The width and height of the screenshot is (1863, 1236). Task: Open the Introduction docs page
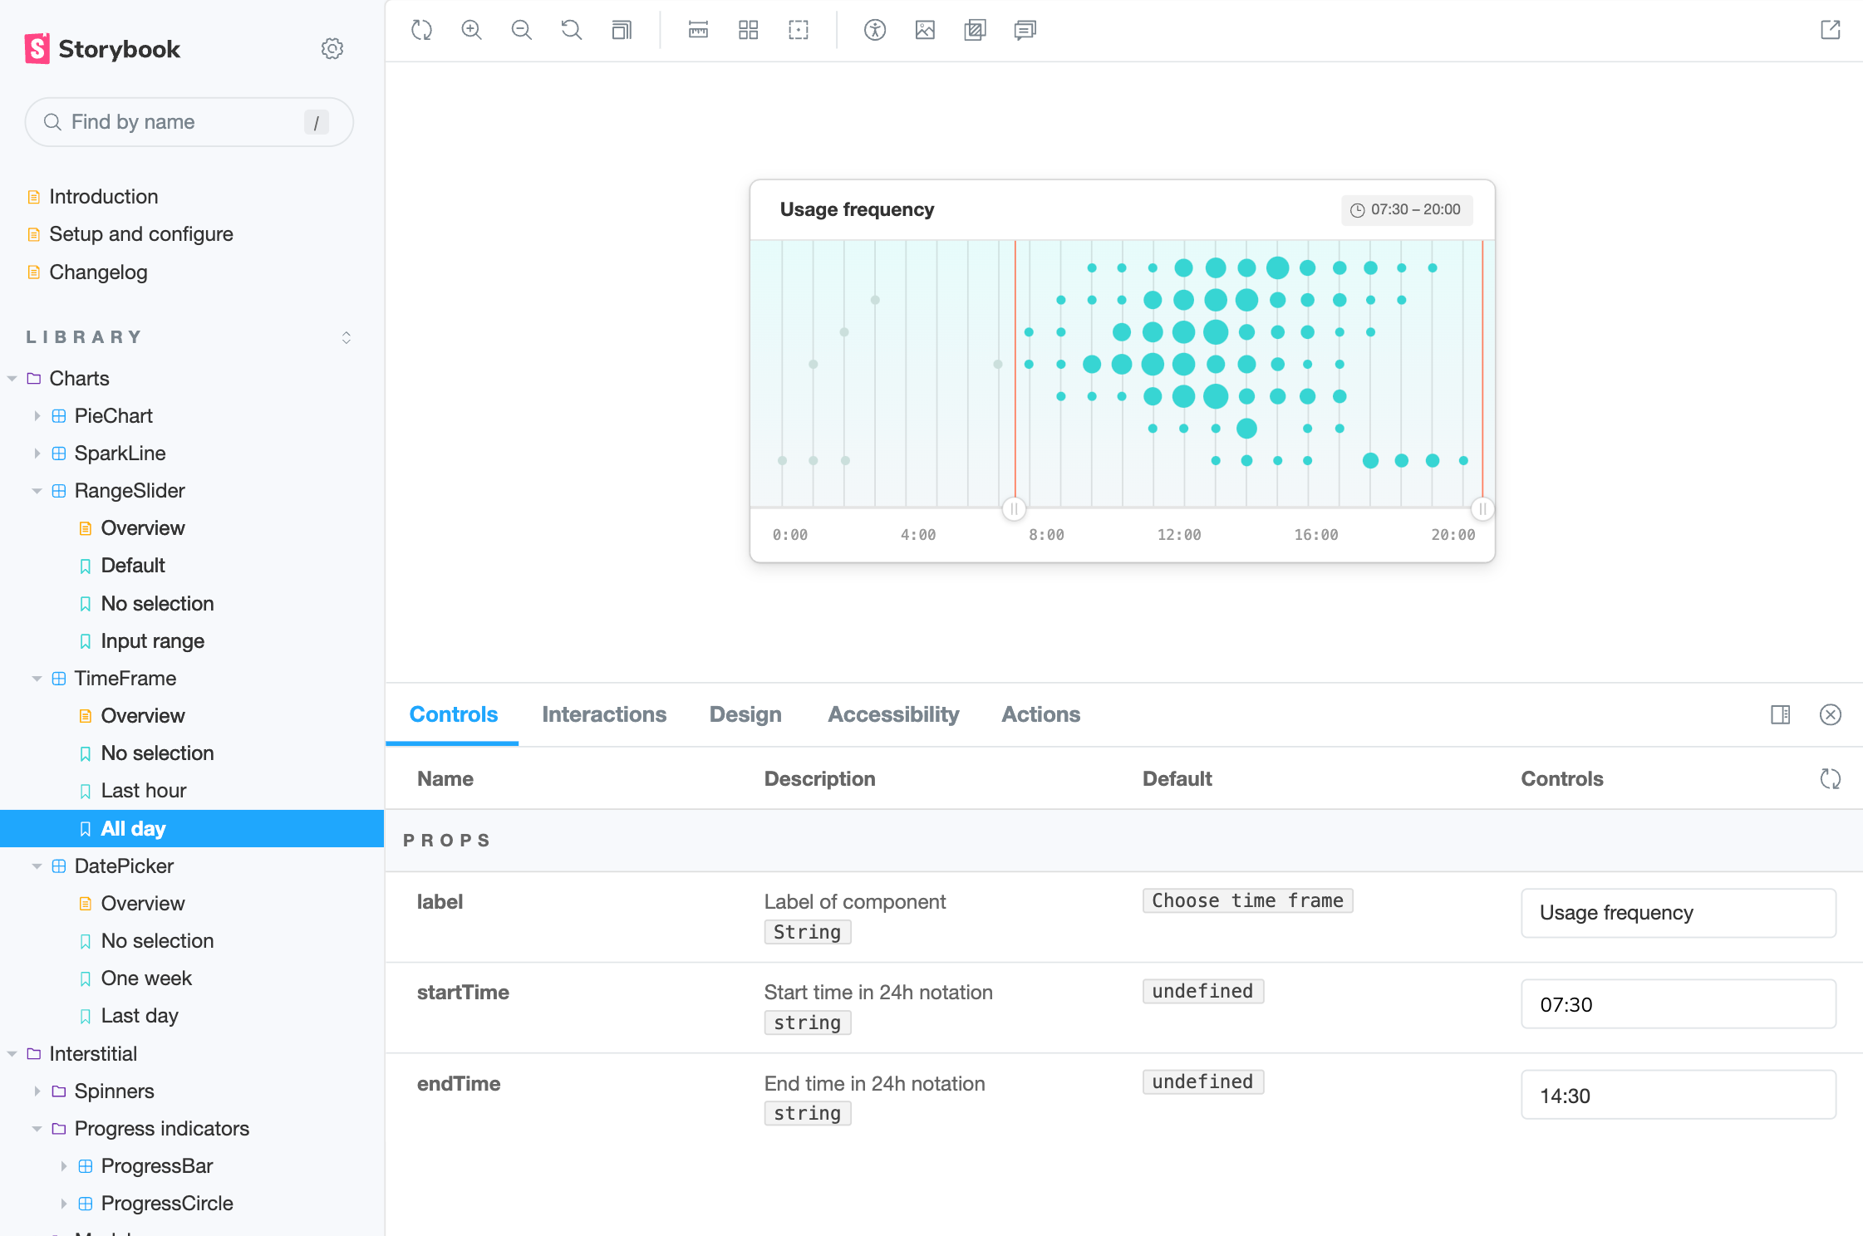coord(104,197)
